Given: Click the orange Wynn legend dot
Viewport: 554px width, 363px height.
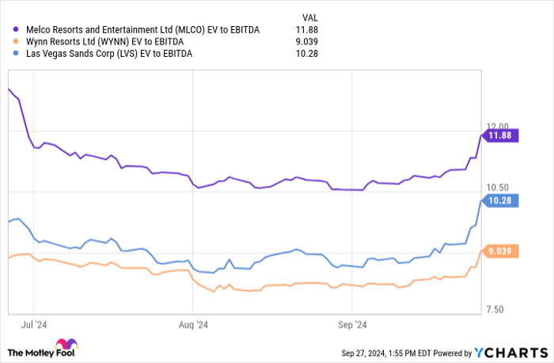Looking at the screenshot, I should [16, 41].
